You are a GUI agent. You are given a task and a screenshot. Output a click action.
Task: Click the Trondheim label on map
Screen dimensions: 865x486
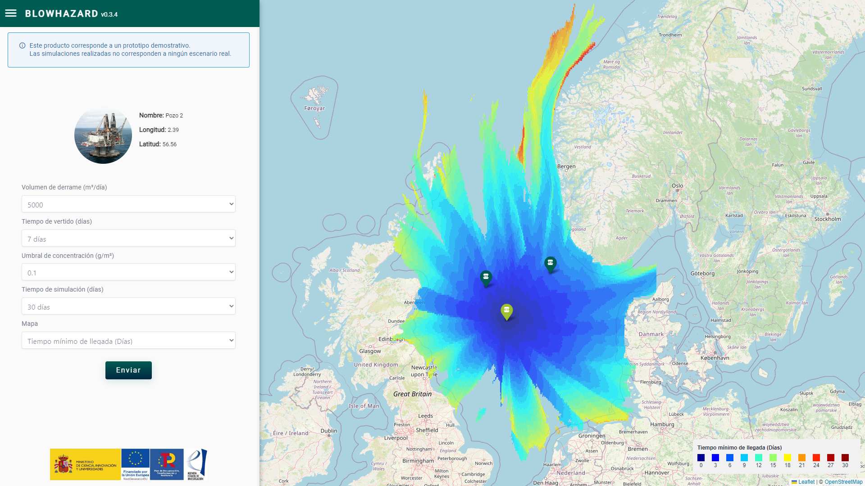[x=670, y=35]
